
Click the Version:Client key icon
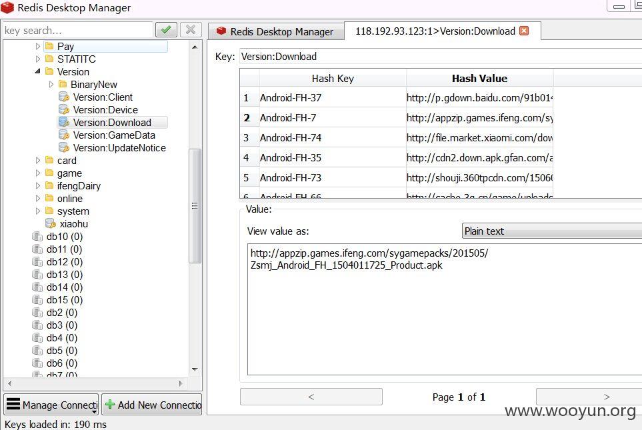click(x=64, y=97)
